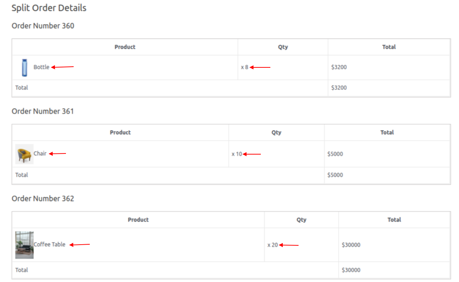Click the Bottle product image
Screen dimensions: 459x282
[x=25, y=68]
